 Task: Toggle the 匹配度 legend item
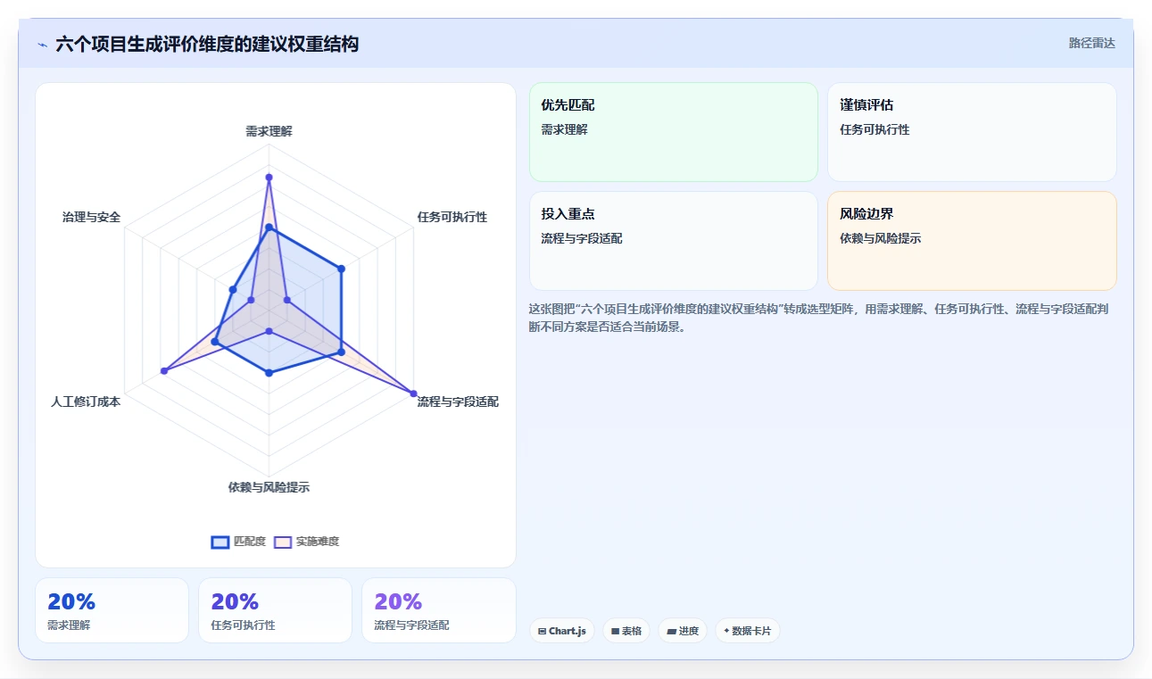point(238,542)
